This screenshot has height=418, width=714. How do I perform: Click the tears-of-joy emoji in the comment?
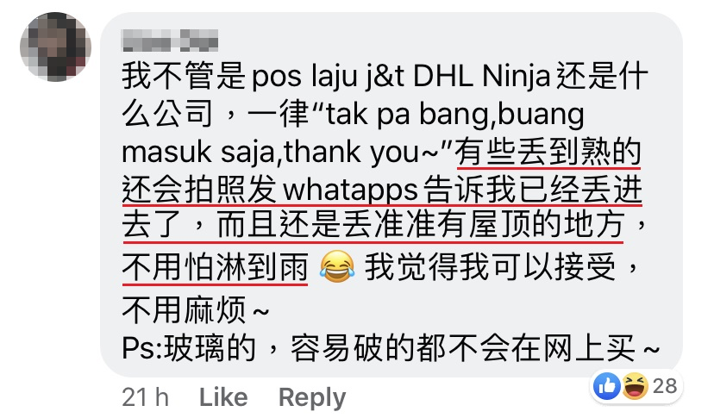337,266
